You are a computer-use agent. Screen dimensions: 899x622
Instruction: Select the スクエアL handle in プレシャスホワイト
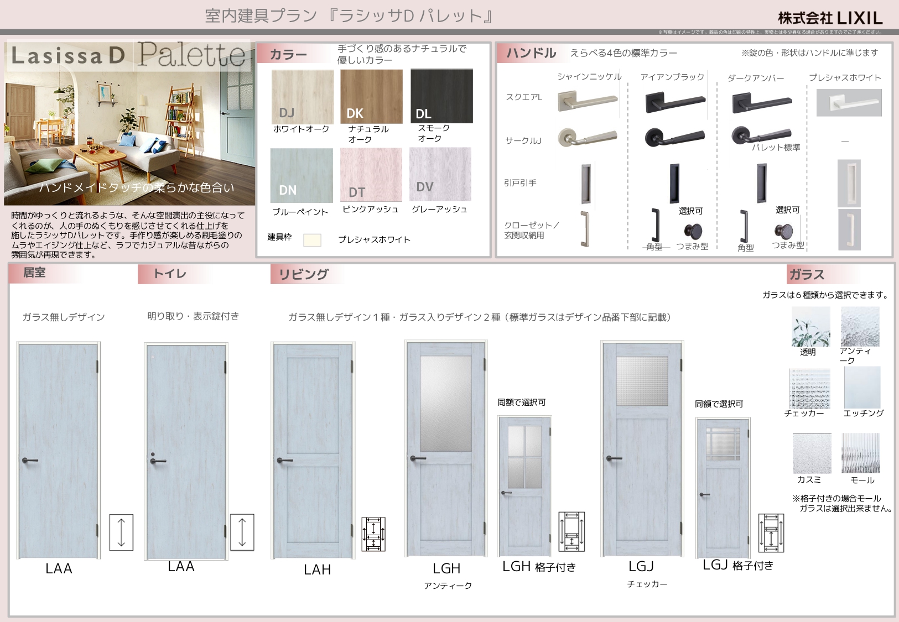(849, 103)
